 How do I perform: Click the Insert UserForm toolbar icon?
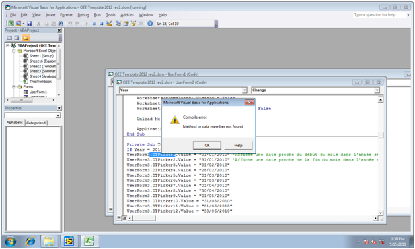tap(19, 24)
